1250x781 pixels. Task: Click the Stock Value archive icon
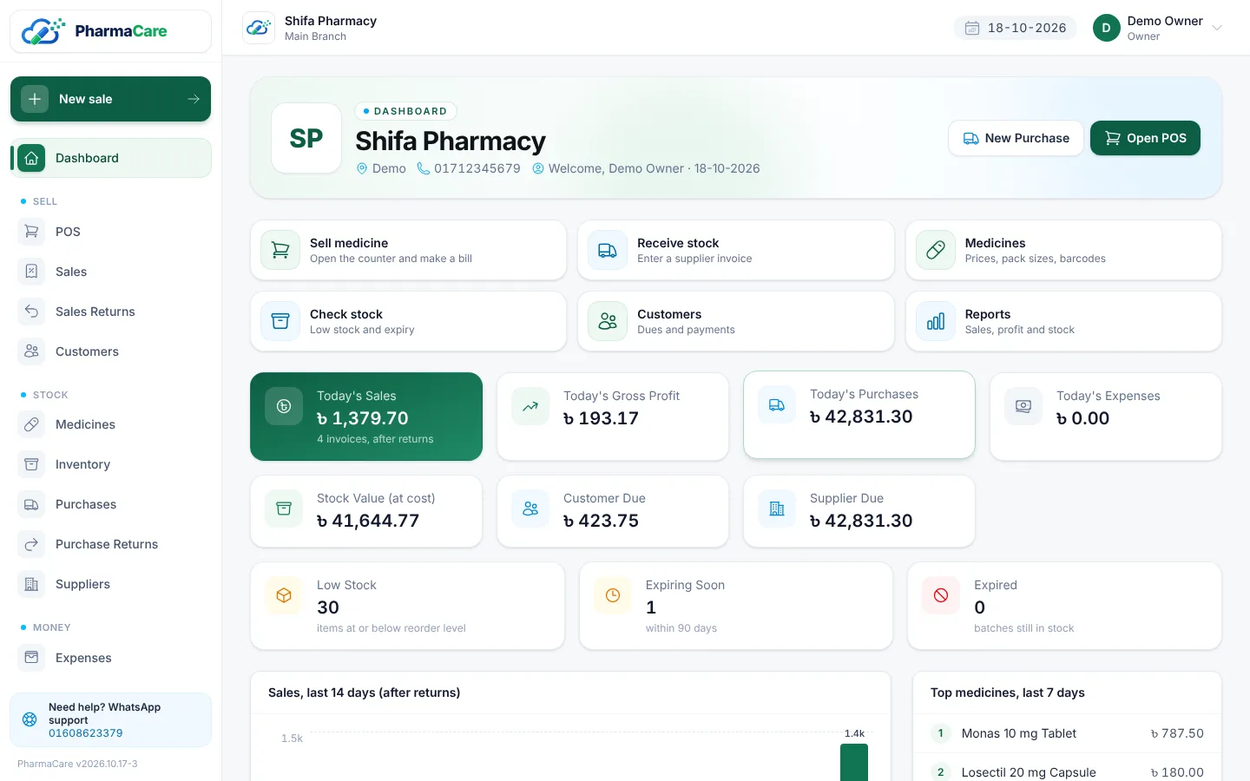coord(284,509)
